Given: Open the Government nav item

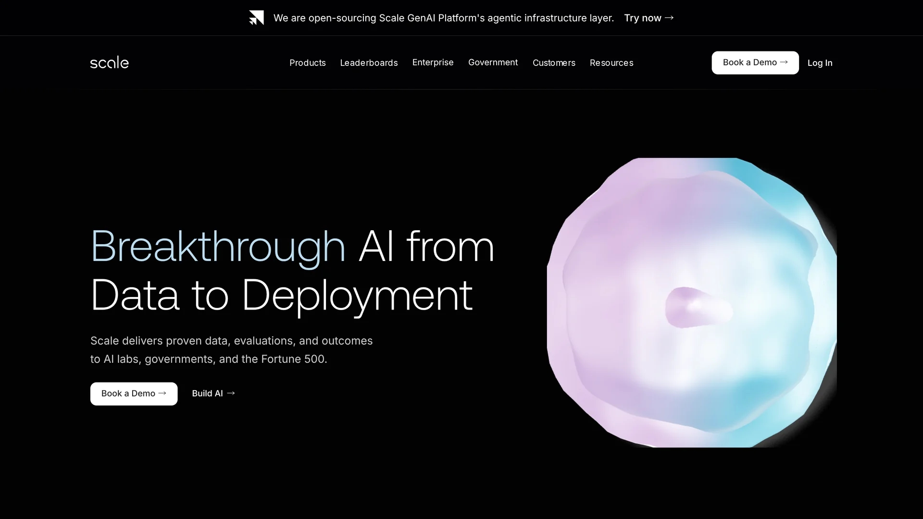Looking at the screenshot, I should [x=493, y=62].
